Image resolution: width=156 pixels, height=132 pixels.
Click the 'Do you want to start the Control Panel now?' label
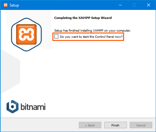click(91, 37)
